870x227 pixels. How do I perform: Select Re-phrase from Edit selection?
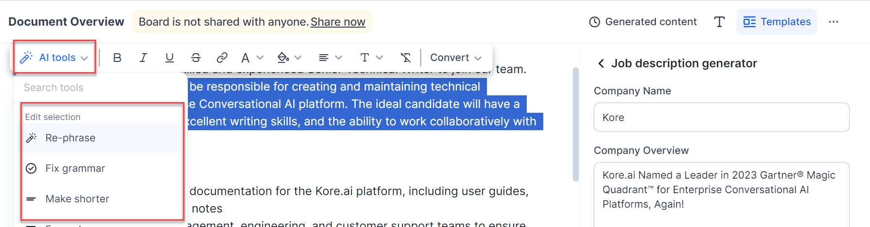click(70, 138)
